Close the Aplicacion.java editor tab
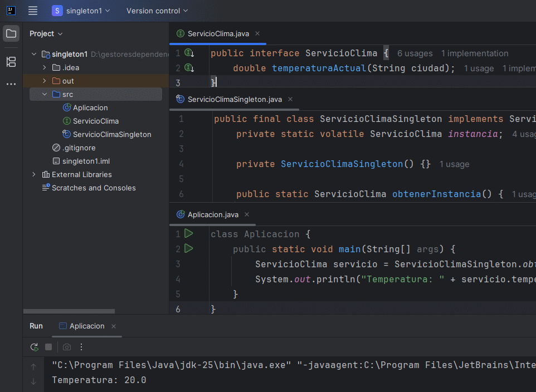The image size is (536, 392). coord(247,214)
